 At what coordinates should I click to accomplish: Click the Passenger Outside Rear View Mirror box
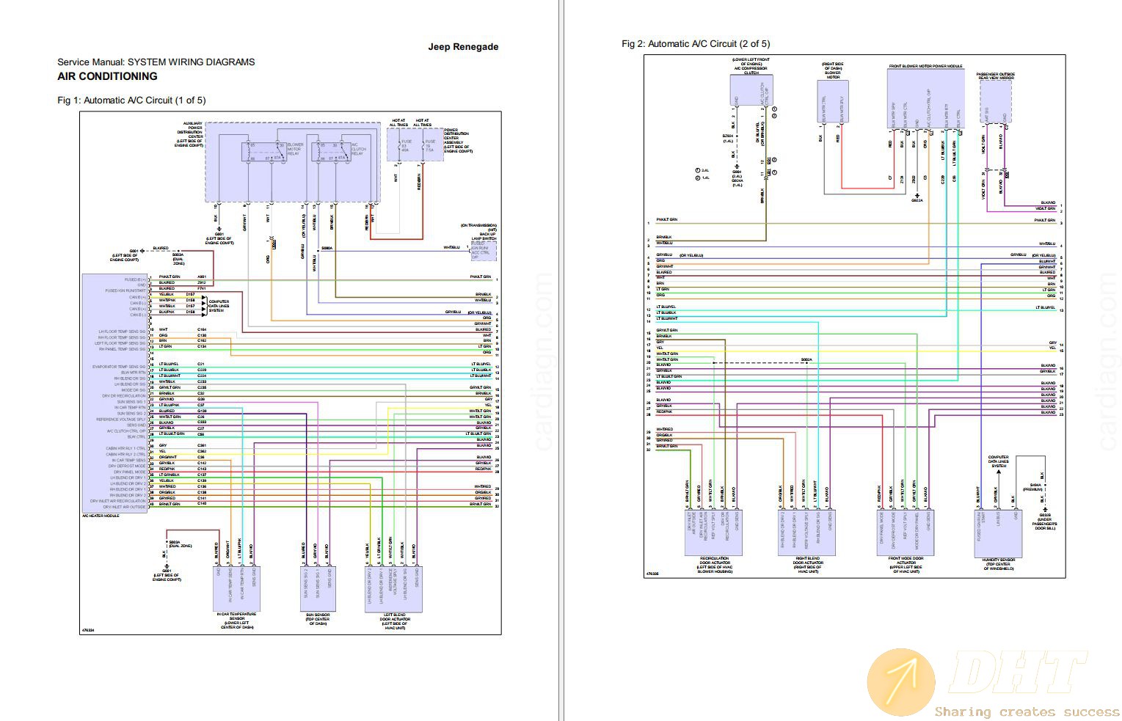tap(996, 101)
